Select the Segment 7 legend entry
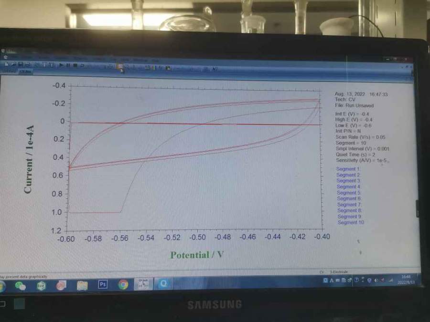The height and width of the screenshot is (322, 430). tap(349, 205)
